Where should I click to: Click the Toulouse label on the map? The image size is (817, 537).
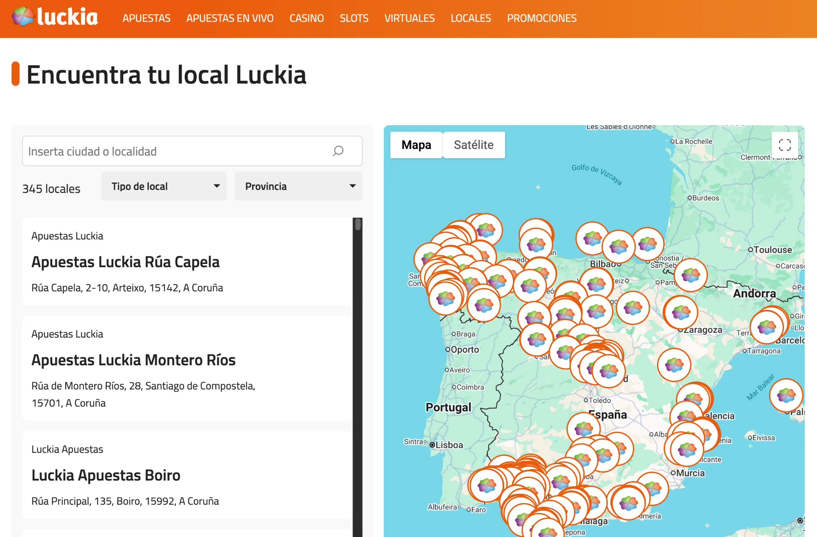click(773, 250)
